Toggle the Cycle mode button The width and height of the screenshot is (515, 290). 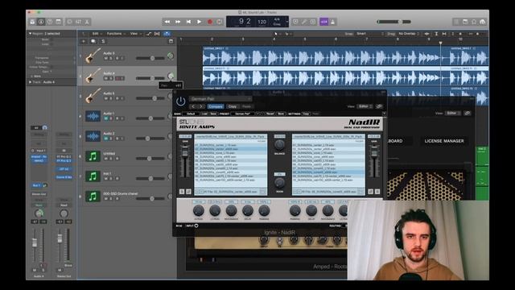tap(220, 22)
